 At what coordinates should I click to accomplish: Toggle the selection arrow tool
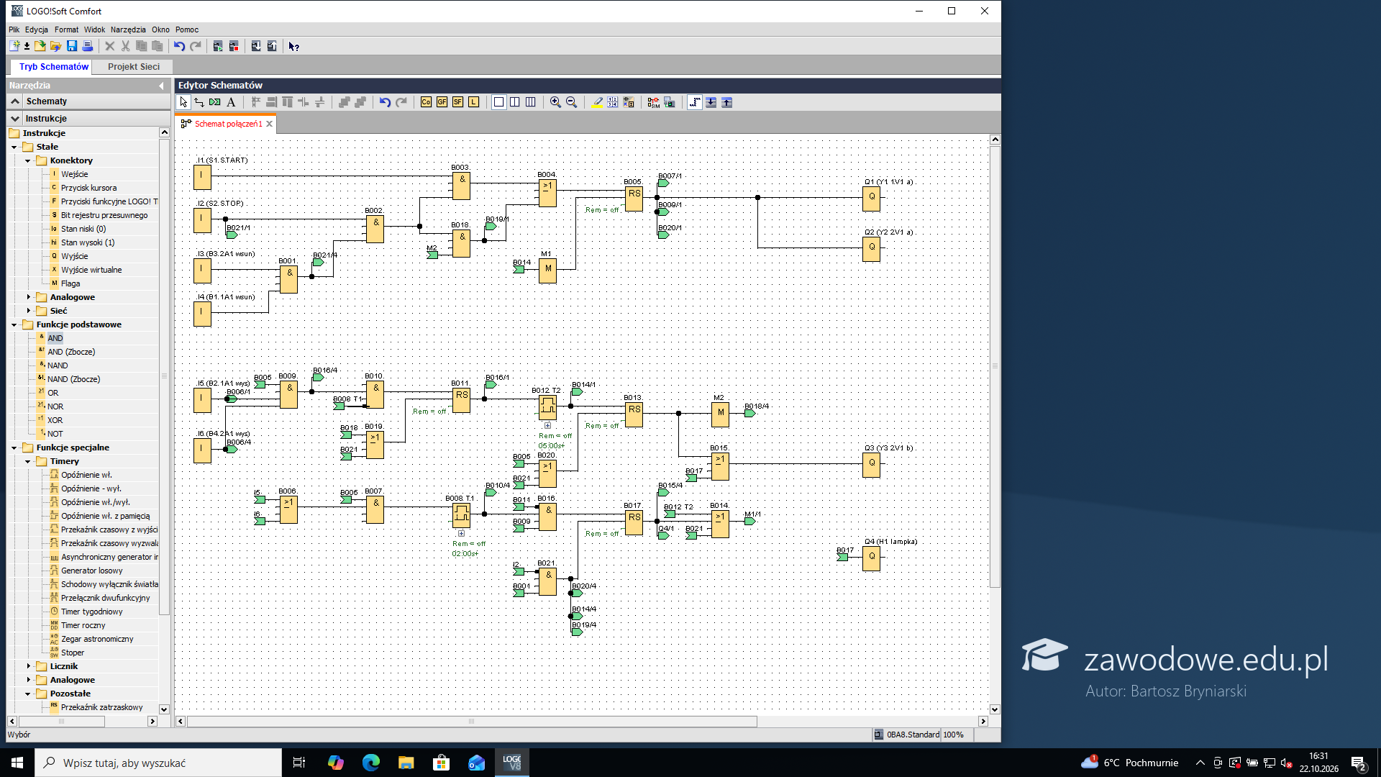[183, 102]
